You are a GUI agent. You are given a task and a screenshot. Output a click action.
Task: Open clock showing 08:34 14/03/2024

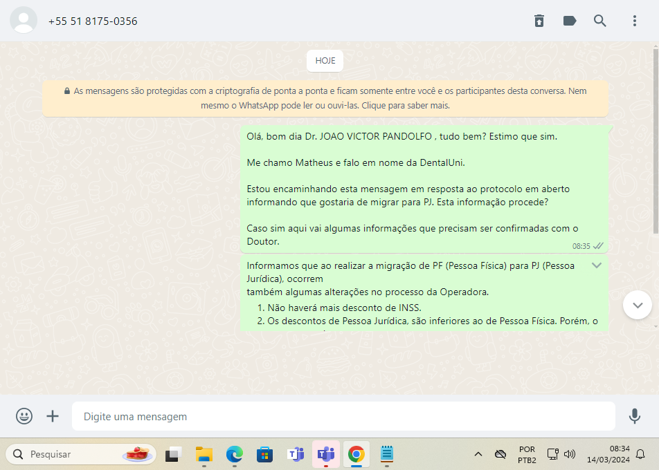click(x=608, y=455)
